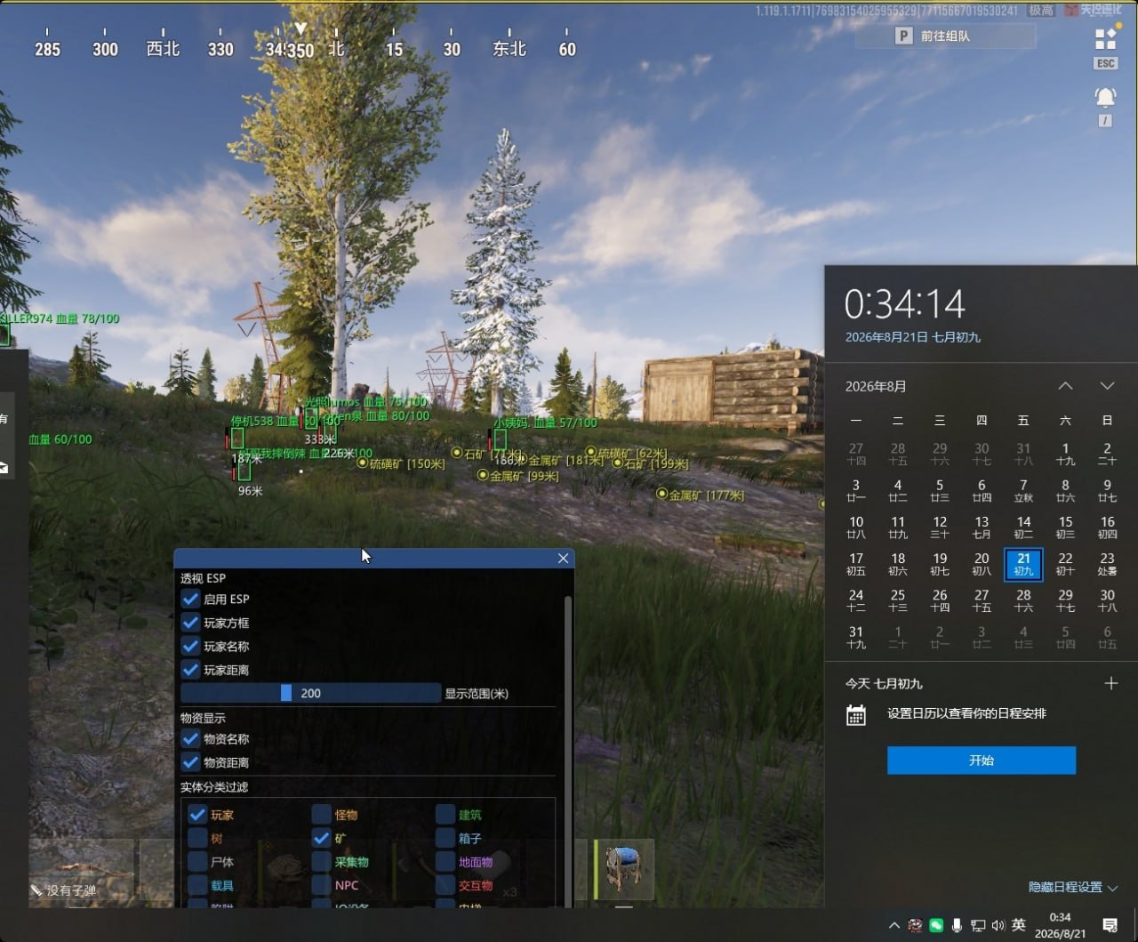Open the bell notifications icon in game

click(x=1105, y=97)
